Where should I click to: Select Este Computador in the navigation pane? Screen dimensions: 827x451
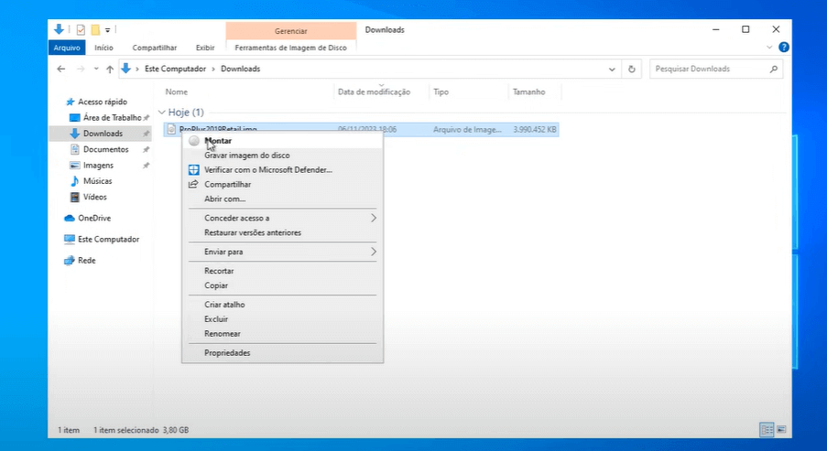108,239
